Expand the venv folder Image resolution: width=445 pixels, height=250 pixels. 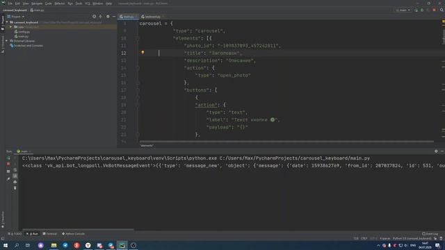[x=11, y=27]
